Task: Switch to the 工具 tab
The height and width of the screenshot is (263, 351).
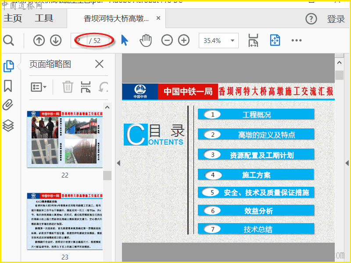Action: click(x=44, y=18)
